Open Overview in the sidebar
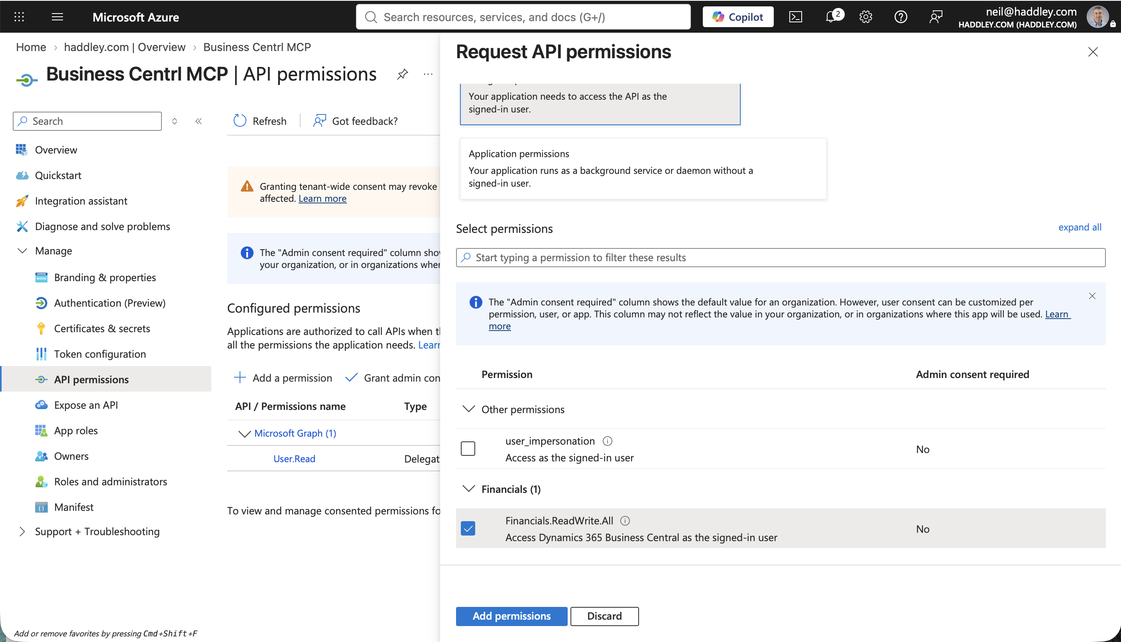This screenshot has height=642, width=1121. [56, 150]
